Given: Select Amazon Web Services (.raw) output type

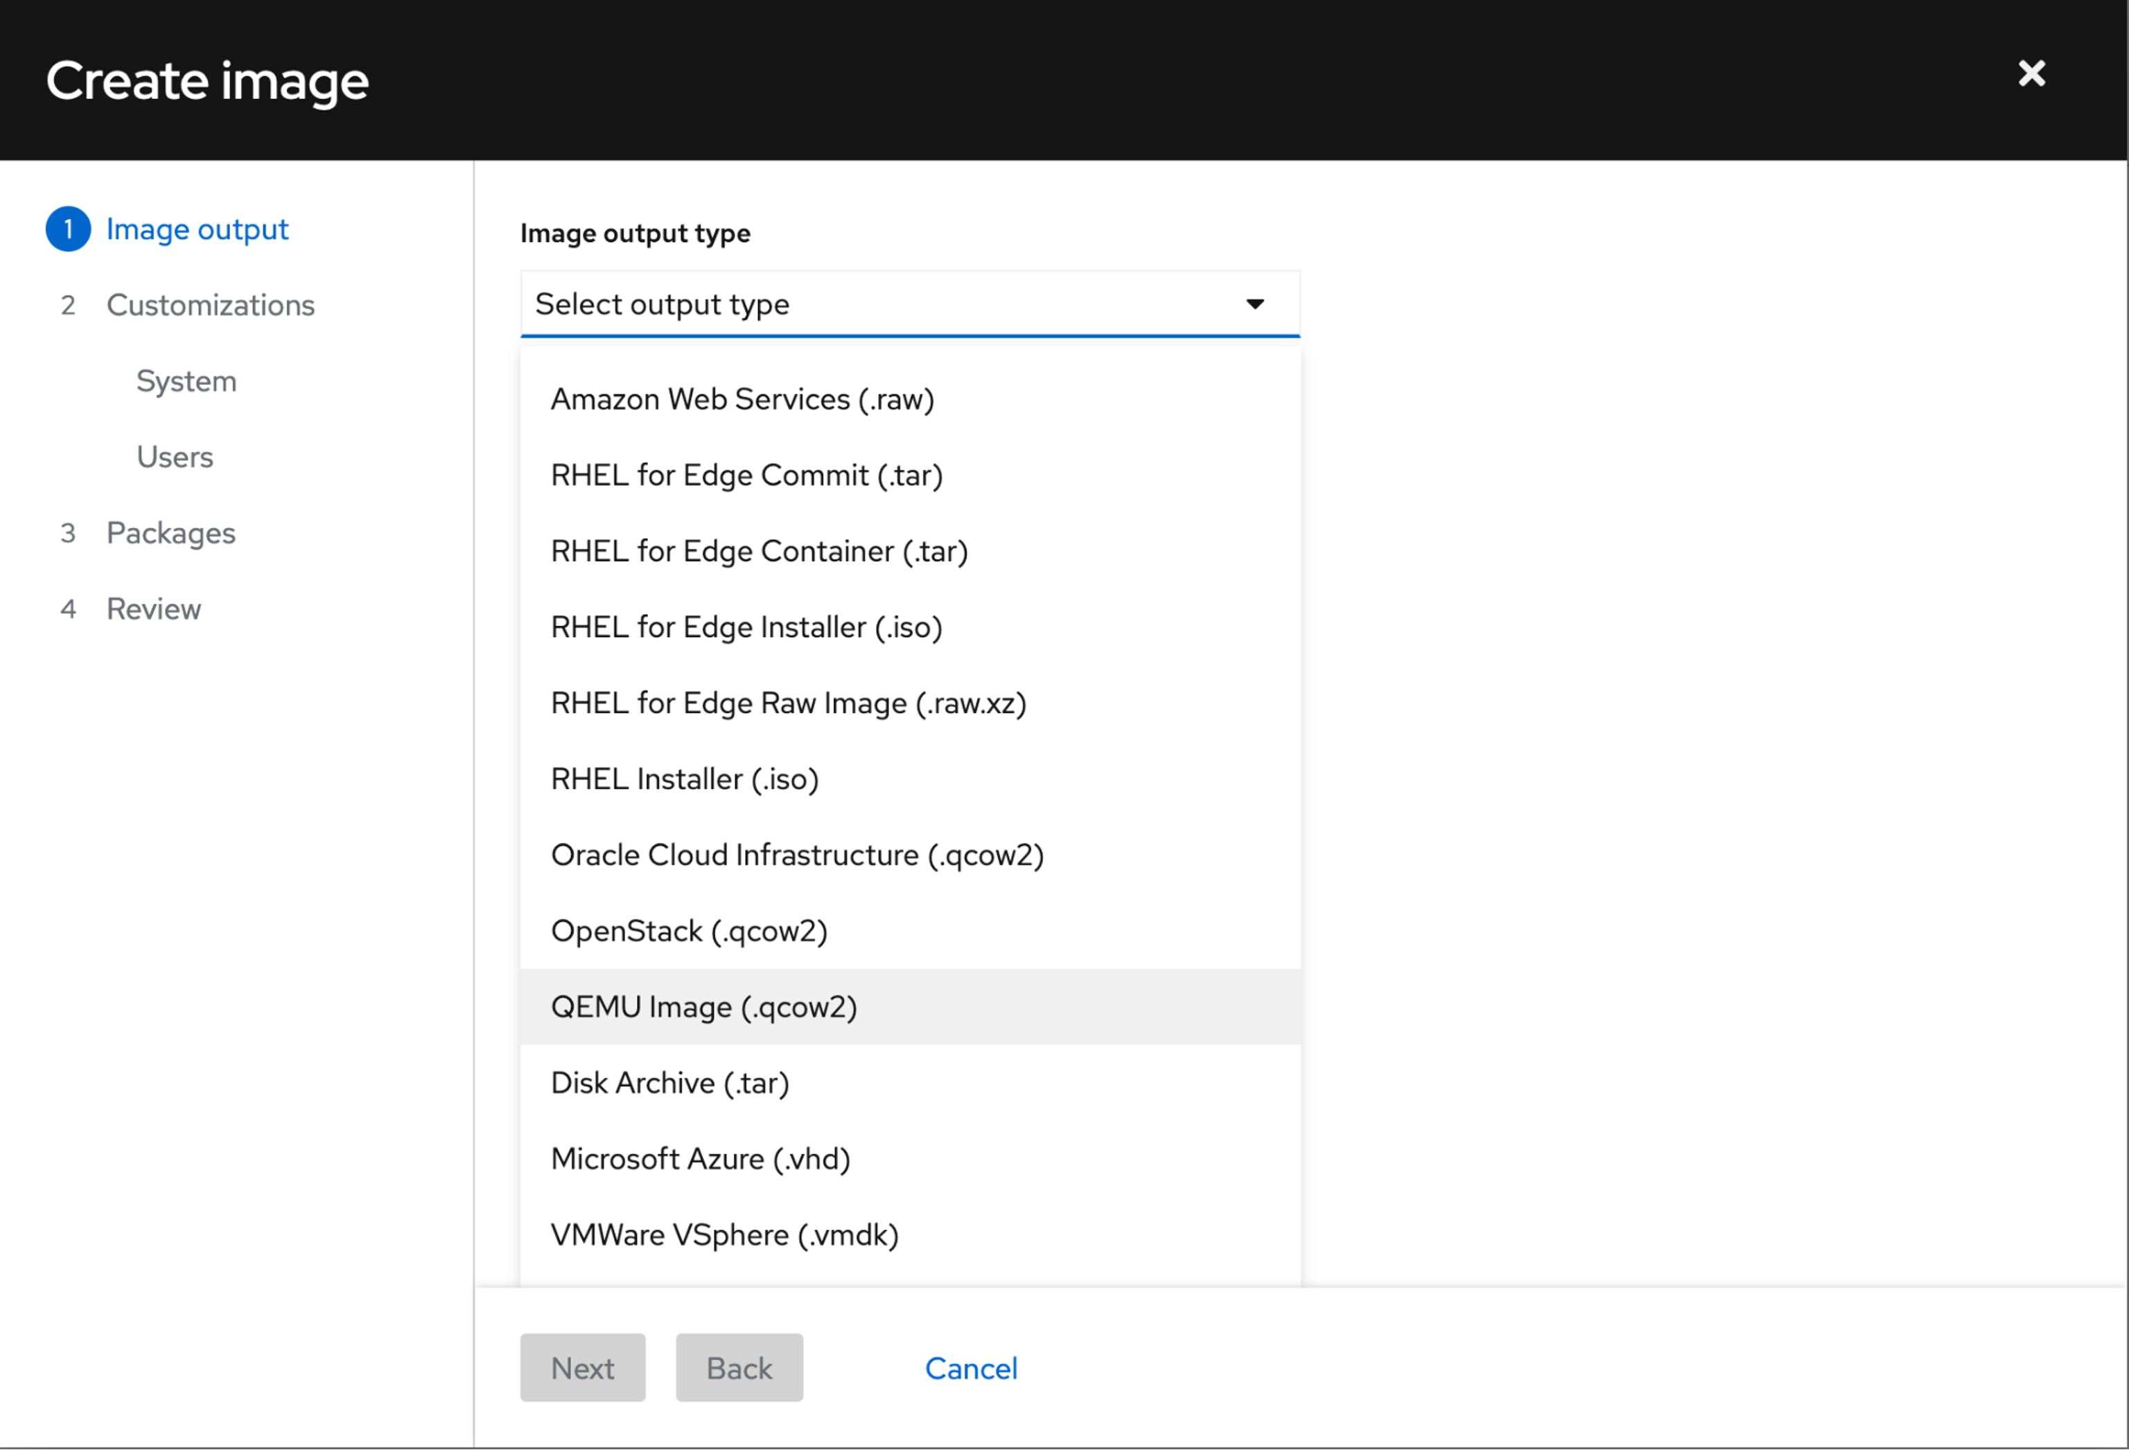Looking at the screenshot, I should click(742, 399).
